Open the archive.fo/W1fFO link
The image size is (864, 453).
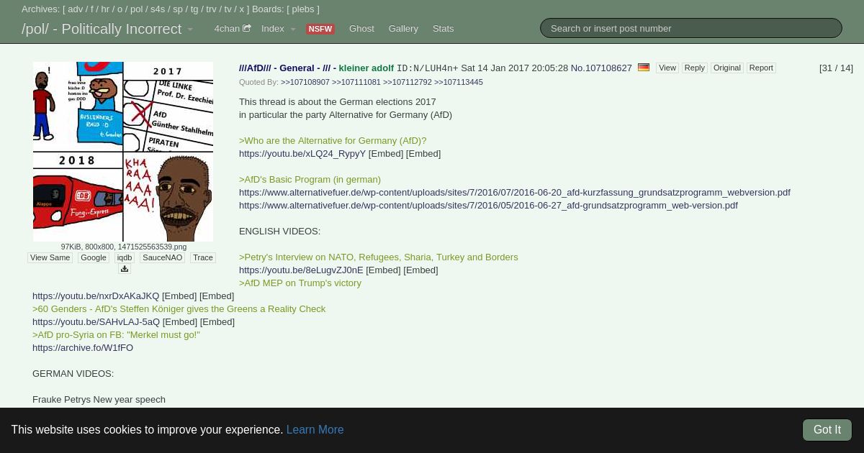(x=83, y=348)
